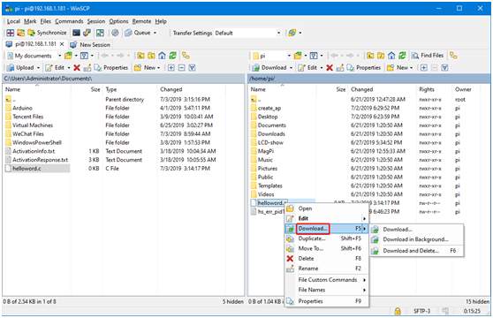This screenshot has width=493, height=318.
Task: Go to local home directory icon
Action: pyautogui.click(x=162, y=56)
